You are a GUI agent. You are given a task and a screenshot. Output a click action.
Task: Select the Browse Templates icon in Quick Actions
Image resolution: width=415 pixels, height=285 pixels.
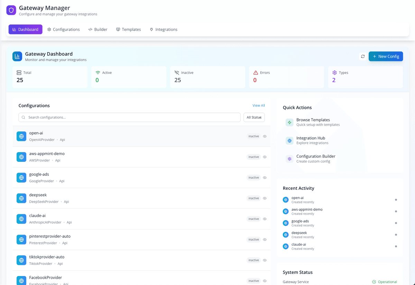click(x=289, y=122)
